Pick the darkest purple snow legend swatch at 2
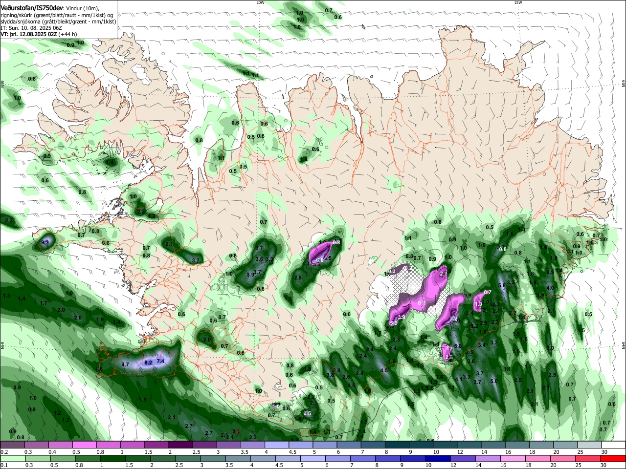 coord(180,445)
